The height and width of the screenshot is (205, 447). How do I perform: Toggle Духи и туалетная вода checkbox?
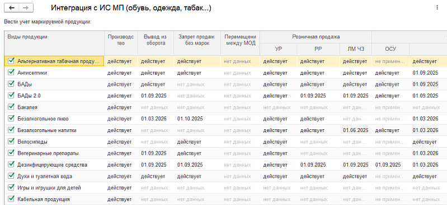coord(11,176)
